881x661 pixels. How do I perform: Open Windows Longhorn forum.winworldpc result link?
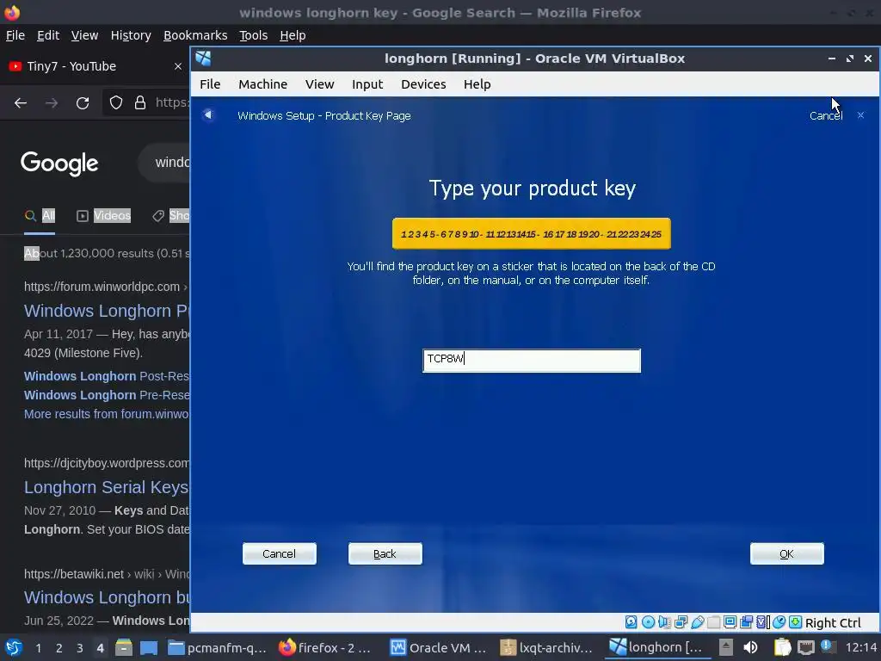coord(107,311)
